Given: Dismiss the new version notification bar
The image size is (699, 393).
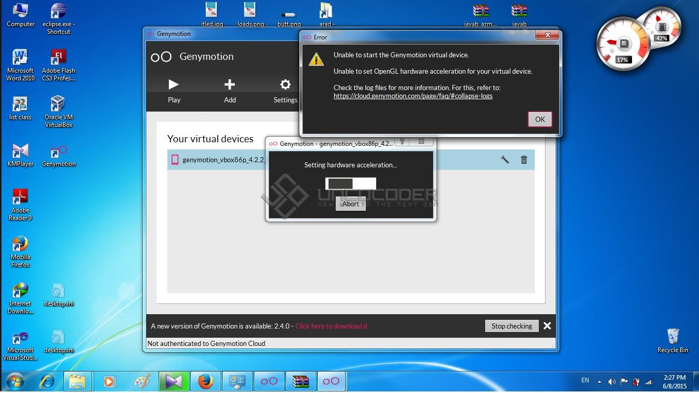Looking at the screenshot, I should point(547,326).
